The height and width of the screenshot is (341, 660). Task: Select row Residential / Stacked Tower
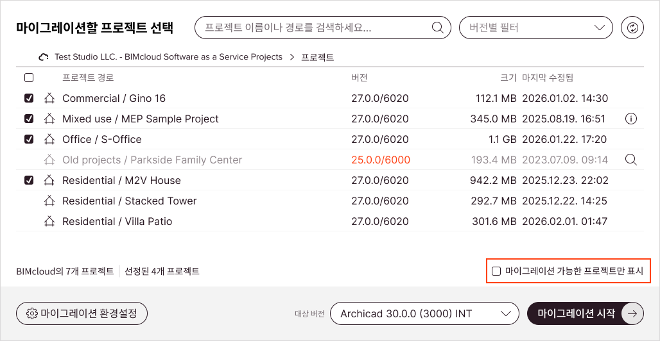[x=329, y=201]
